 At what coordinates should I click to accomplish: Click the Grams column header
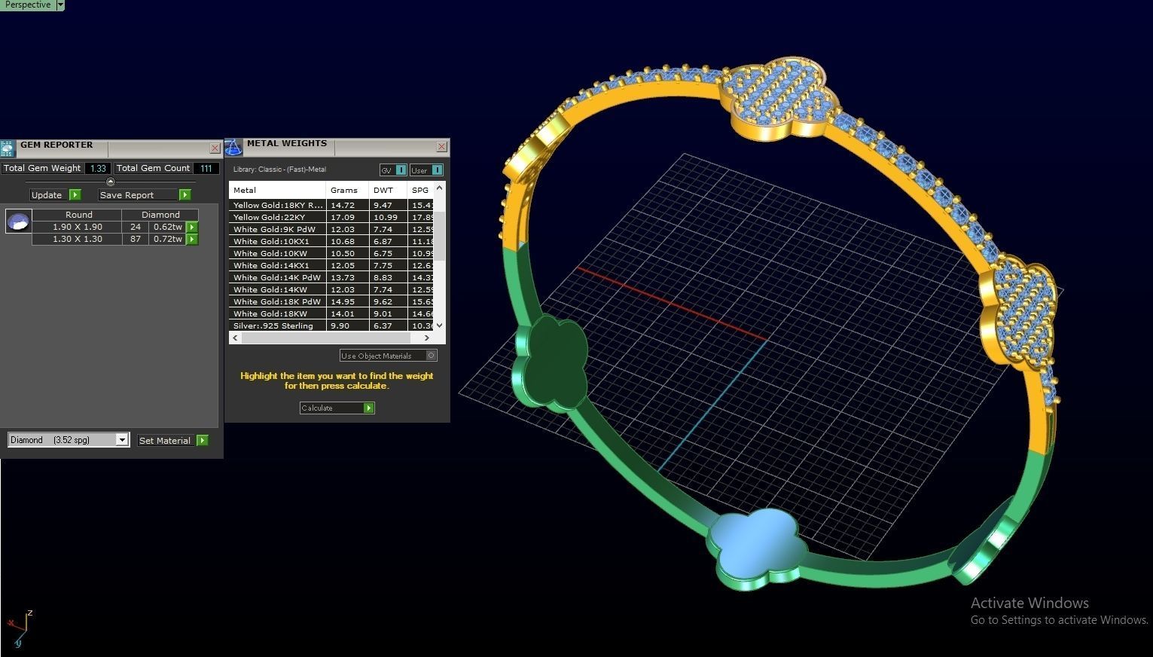click(x=347, y=190)
